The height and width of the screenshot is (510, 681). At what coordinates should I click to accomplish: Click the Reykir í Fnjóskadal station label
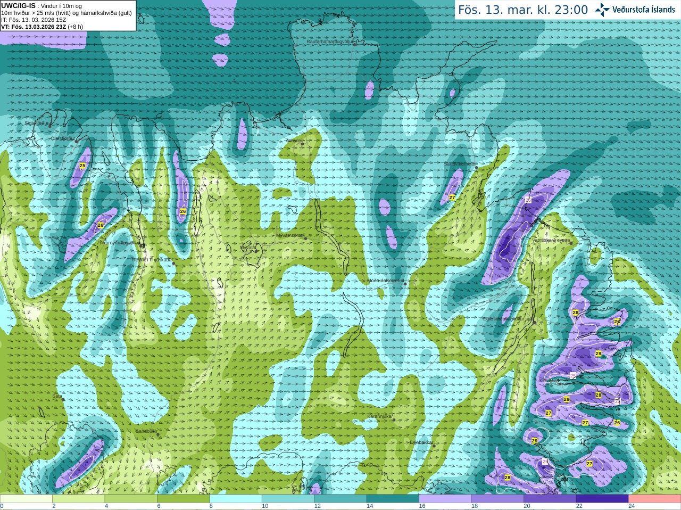152,260
